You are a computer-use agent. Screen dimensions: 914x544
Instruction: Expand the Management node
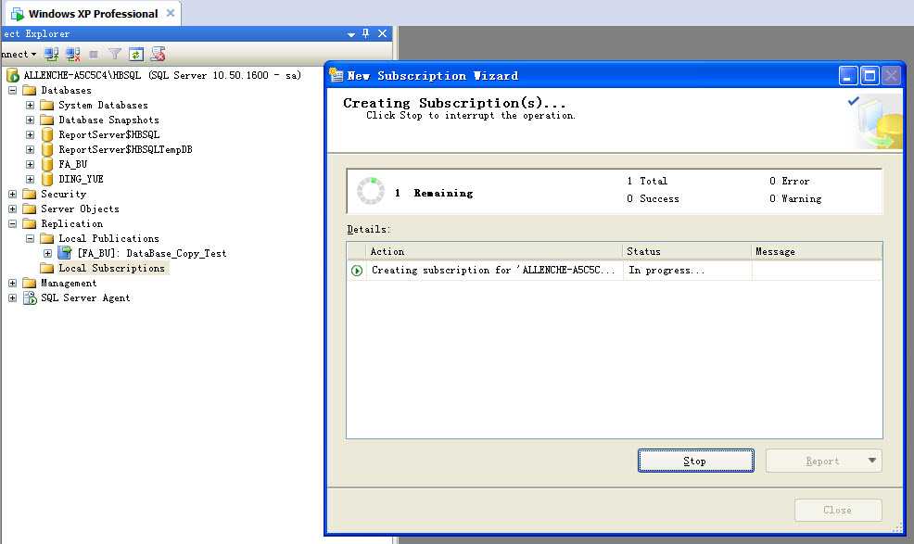click(12, 283)
